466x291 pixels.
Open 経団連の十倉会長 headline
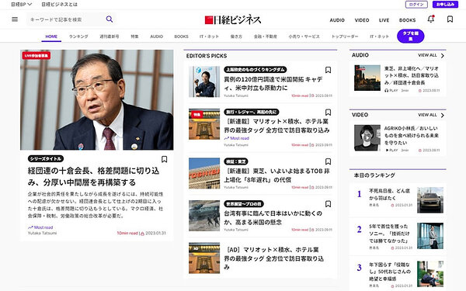point(94,176)
